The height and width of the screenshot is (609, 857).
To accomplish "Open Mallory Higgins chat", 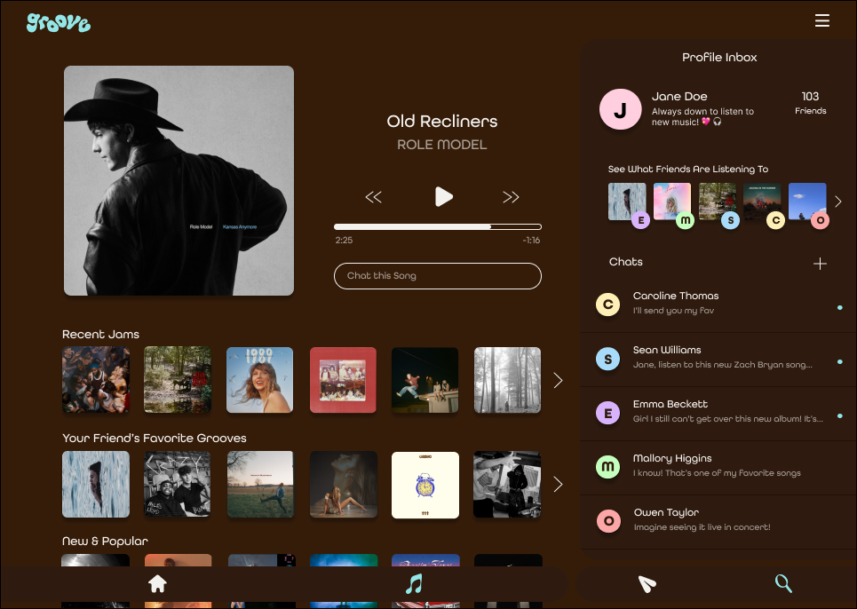I will (718, 467).
